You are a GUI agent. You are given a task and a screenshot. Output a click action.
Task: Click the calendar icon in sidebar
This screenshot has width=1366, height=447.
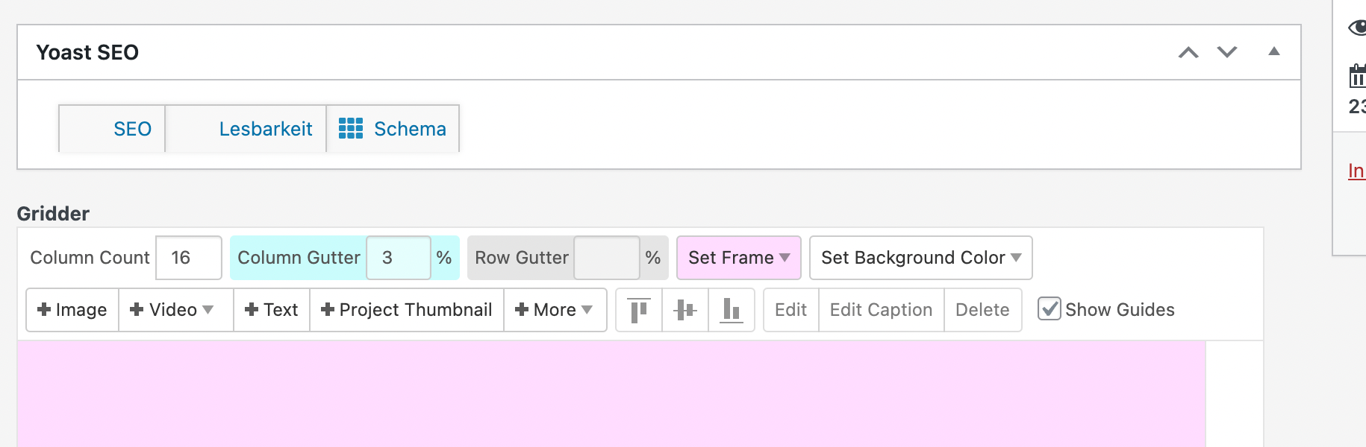(1357, 76)
